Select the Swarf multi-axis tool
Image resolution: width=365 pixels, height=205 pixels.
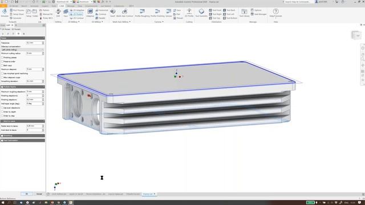(x=113, y=13)
